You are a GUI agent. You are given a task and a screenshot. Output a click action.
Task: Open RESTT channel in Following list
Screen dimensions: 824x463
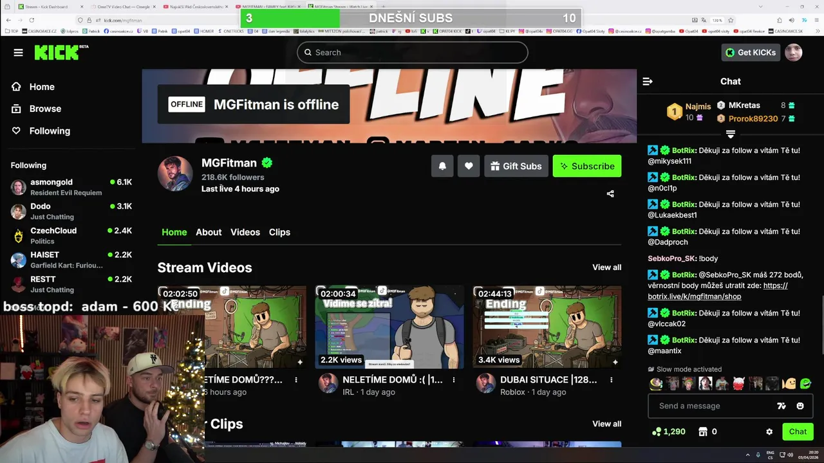point(71,284)
